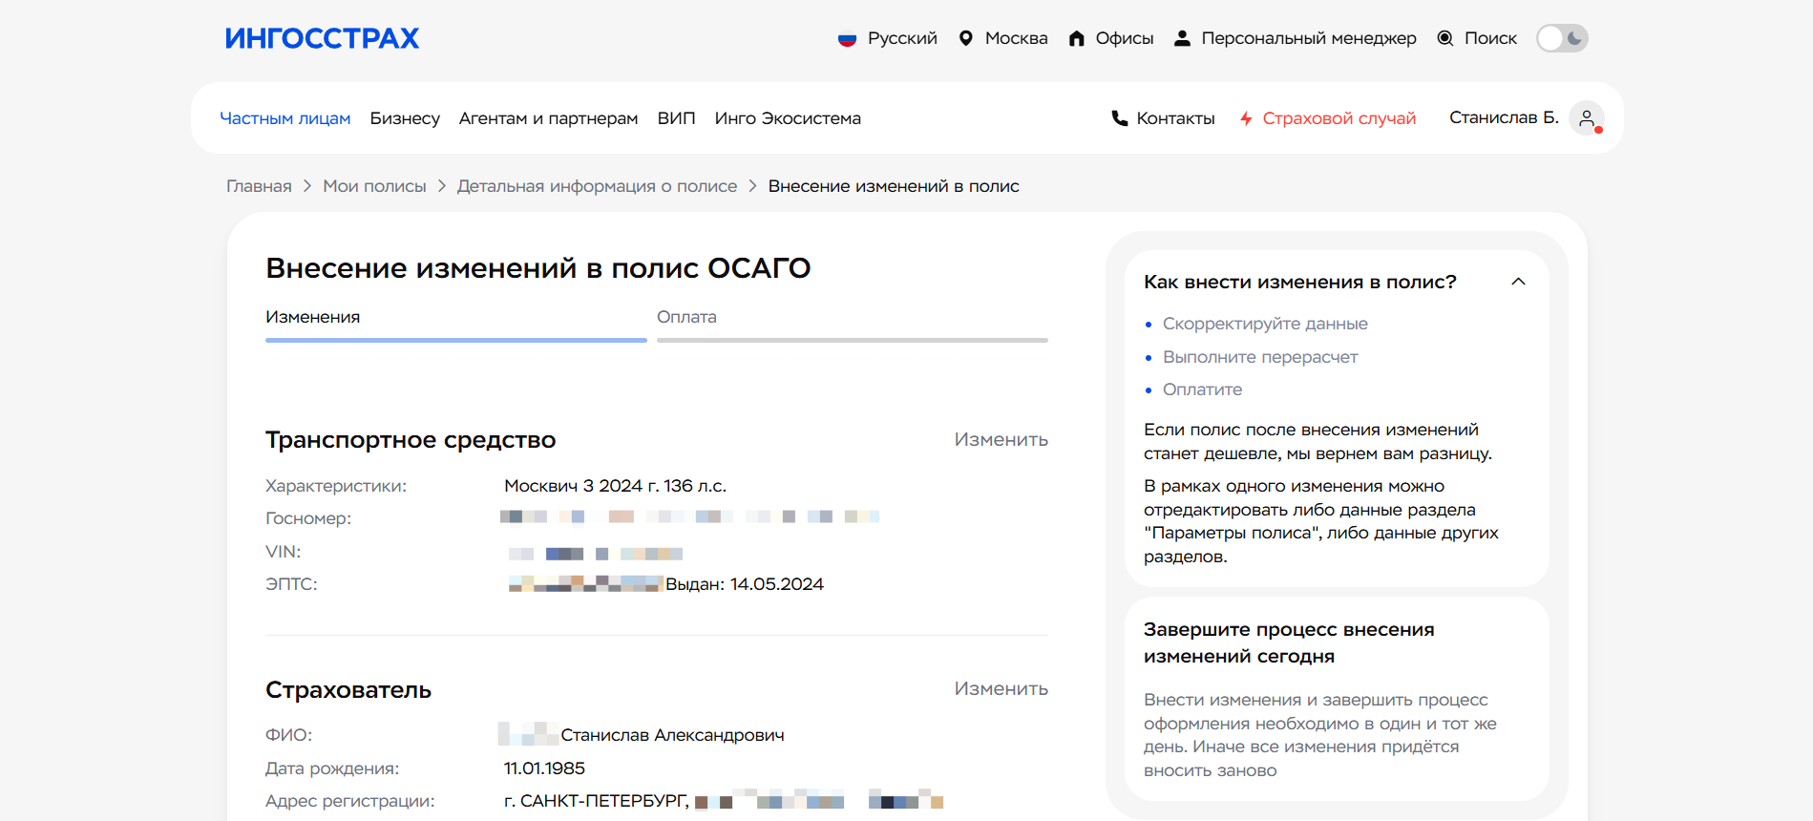Switch to the Изменения step tab
The width and height of the screenshot is (1813, 821).
(x=456, y=323)
